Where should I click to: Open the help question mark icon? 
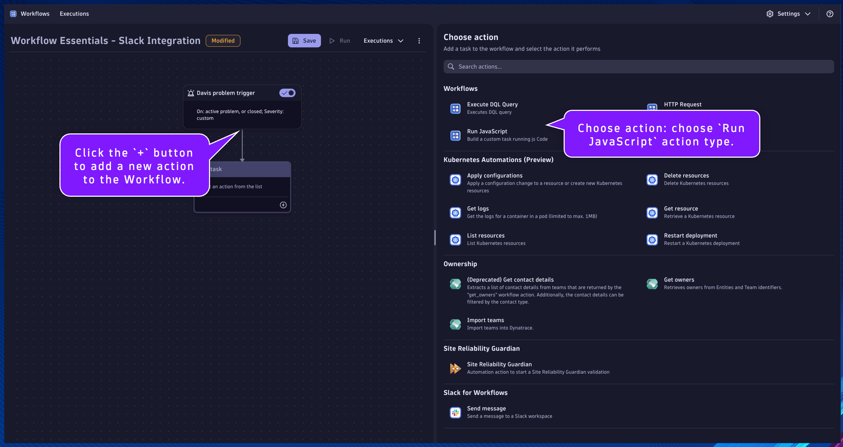point(830,14)
